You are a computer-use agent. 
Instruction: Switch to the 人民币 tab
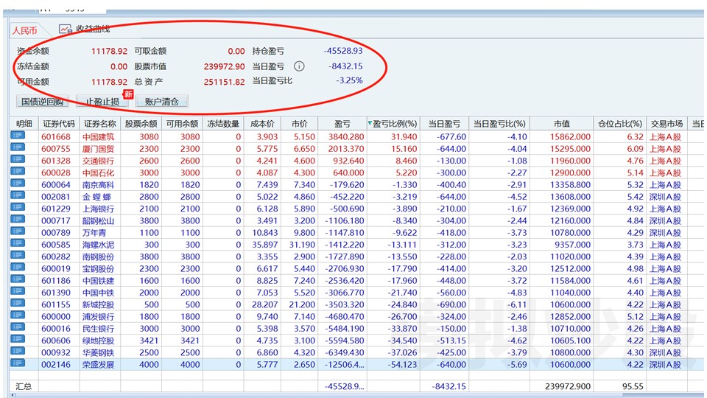(x=24, y=30)
